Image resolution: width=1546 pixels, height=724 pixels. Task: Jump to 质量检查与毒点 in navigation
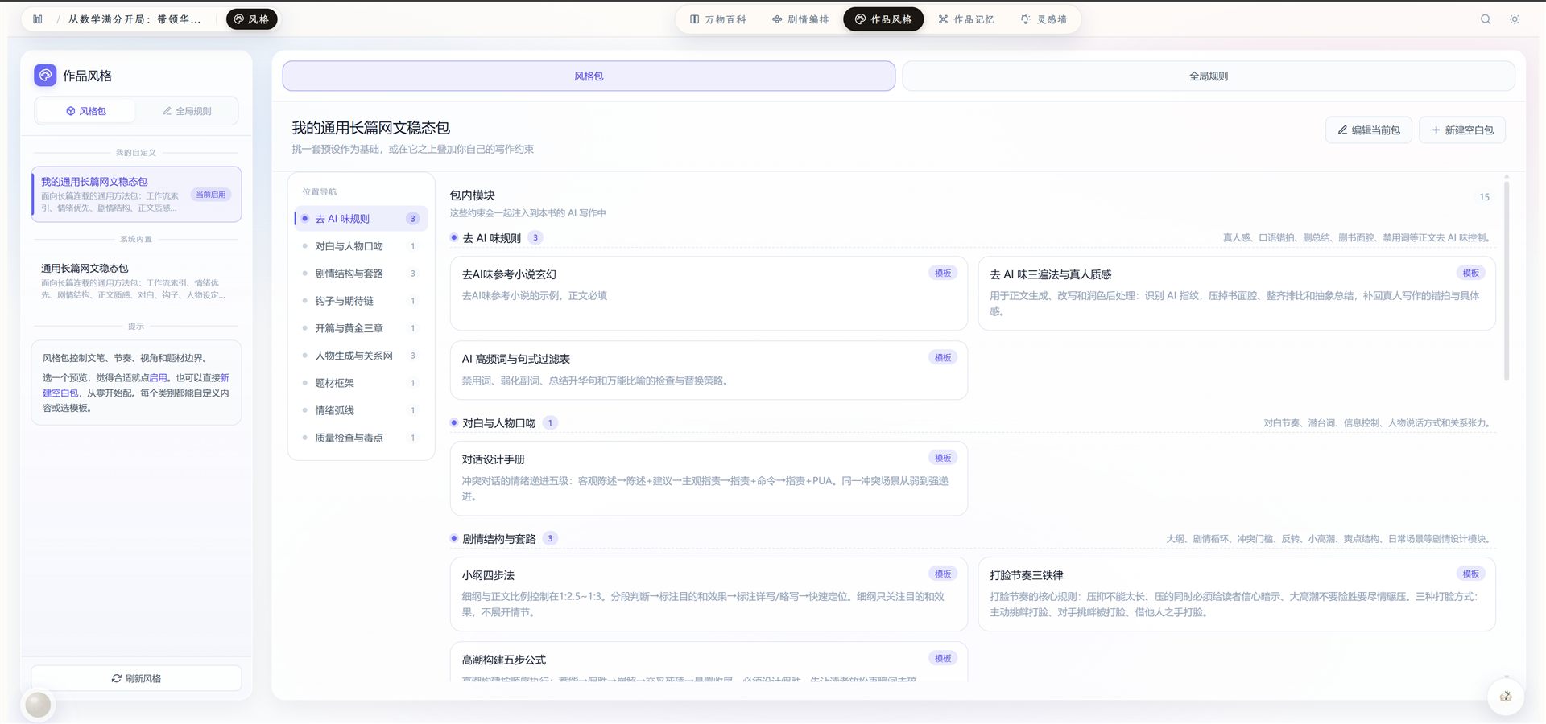[361, 438]
